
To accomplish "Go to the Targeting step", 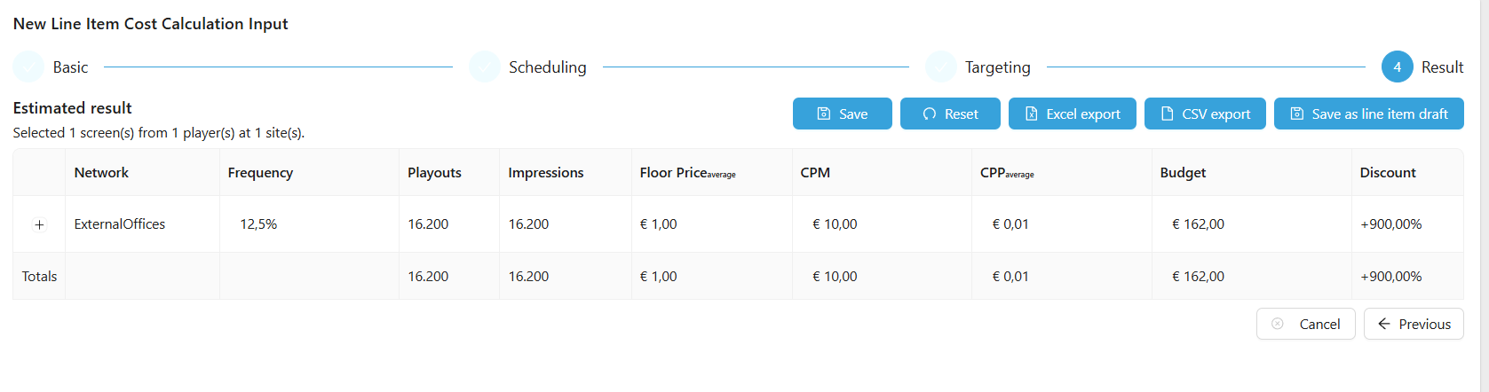I will click(997, 67).
